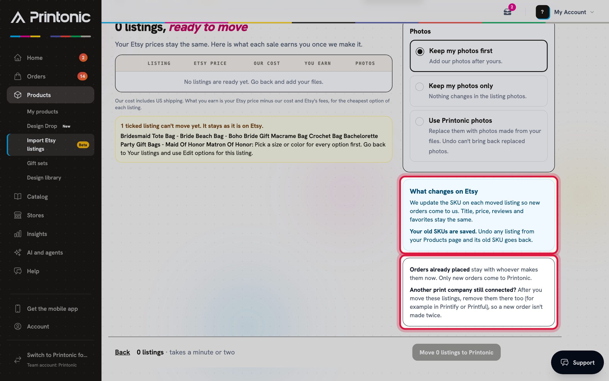This screenshot has height=381, width=609.
Task: Select Keep my photos first radio
Action: [x=420, y=52]
